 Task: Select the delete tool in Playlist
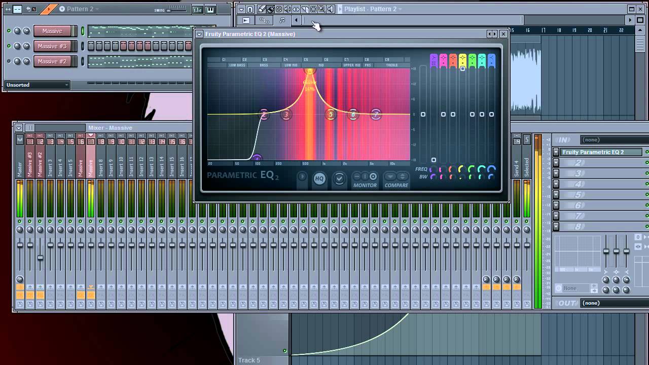coord(279,9)
